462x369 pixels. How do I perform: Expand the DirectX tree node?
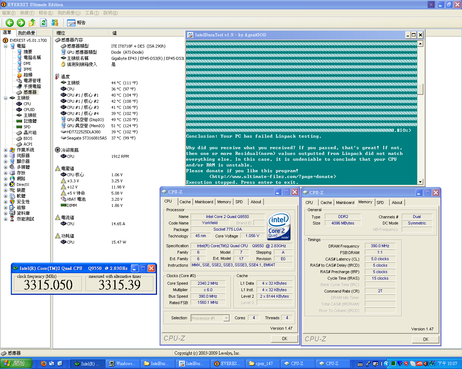point(5,184)
